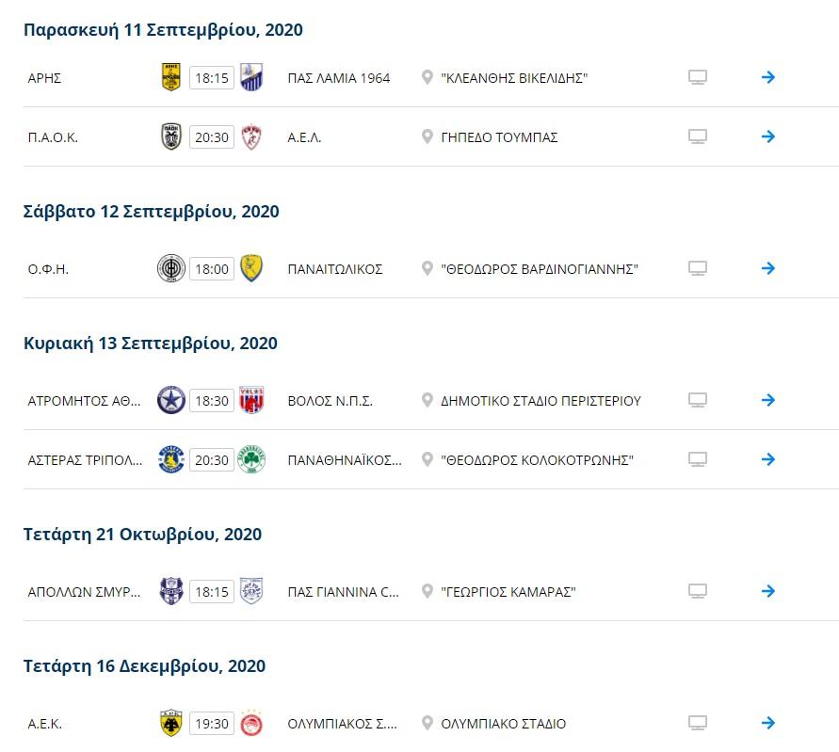Click the ΑΡΗΣ yellow team crest
Viewport: 839px width, 752px height.
click(171, 77)
